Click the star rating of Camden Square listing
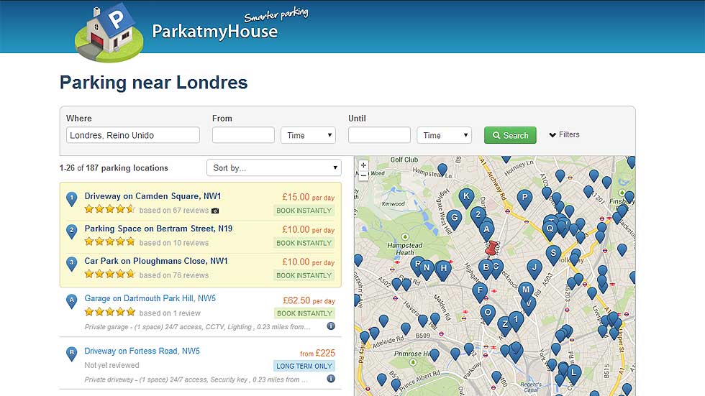The height and width of the screenshot is (396, 705). 109,208
